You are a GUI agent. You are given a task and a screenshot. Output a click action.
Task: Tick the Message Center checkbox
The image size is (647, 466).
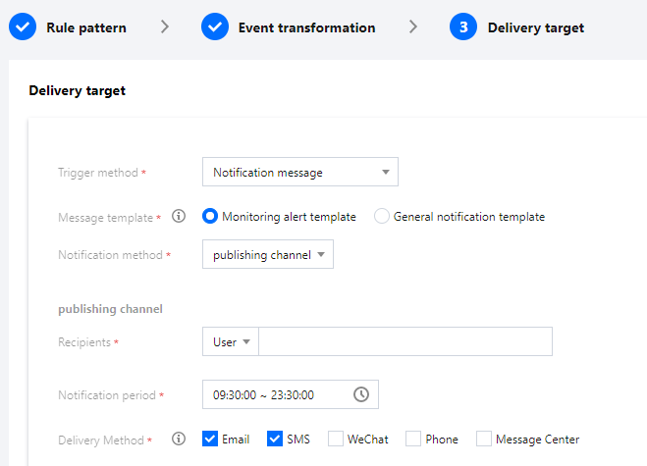tap(484, 440)
